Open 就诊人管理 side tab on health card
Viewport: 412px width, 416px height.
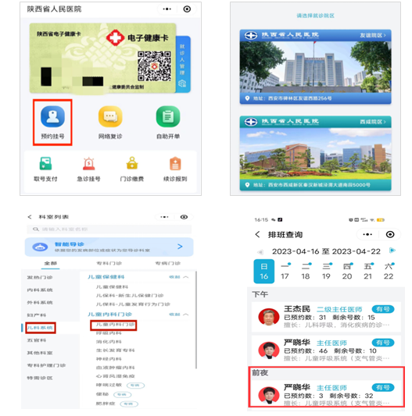[183, 64]
